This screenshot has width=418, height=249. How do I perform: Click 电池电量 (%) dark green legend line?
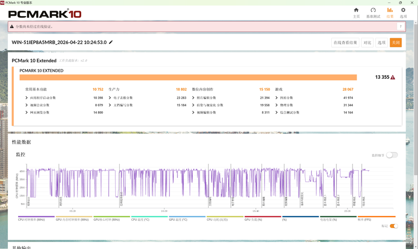[338, 217]
